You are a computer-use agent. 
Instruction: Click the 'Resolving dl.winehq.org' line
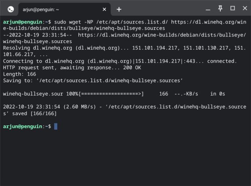coord(124,51)
